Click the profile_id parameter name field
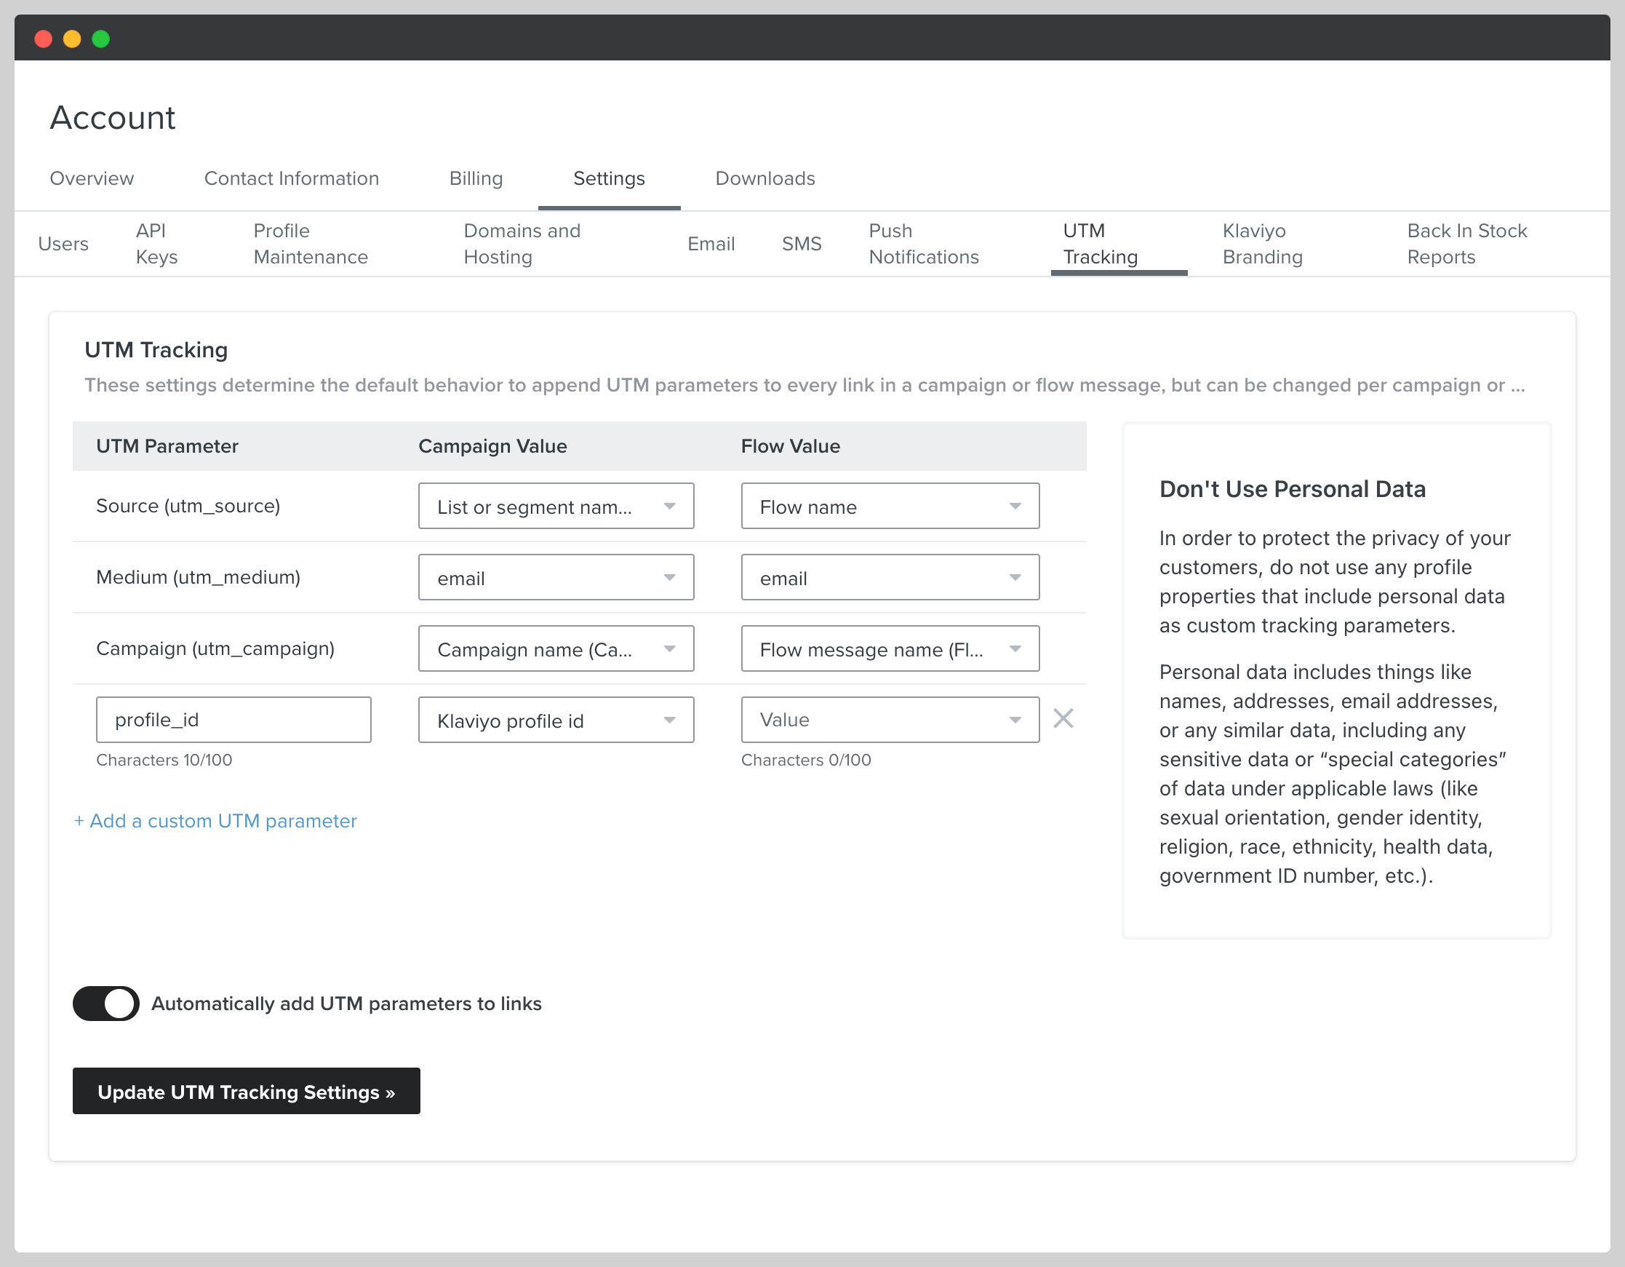 click(233, 720)
